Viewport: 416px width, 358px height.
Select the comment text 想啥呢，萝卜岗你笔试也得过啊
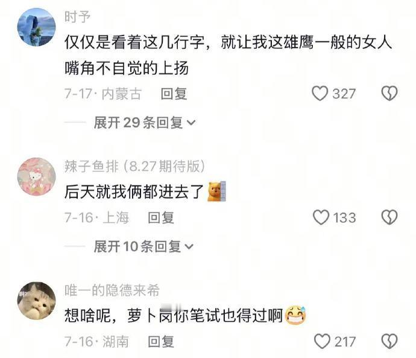pyautogui.click(x=174, y=316)
